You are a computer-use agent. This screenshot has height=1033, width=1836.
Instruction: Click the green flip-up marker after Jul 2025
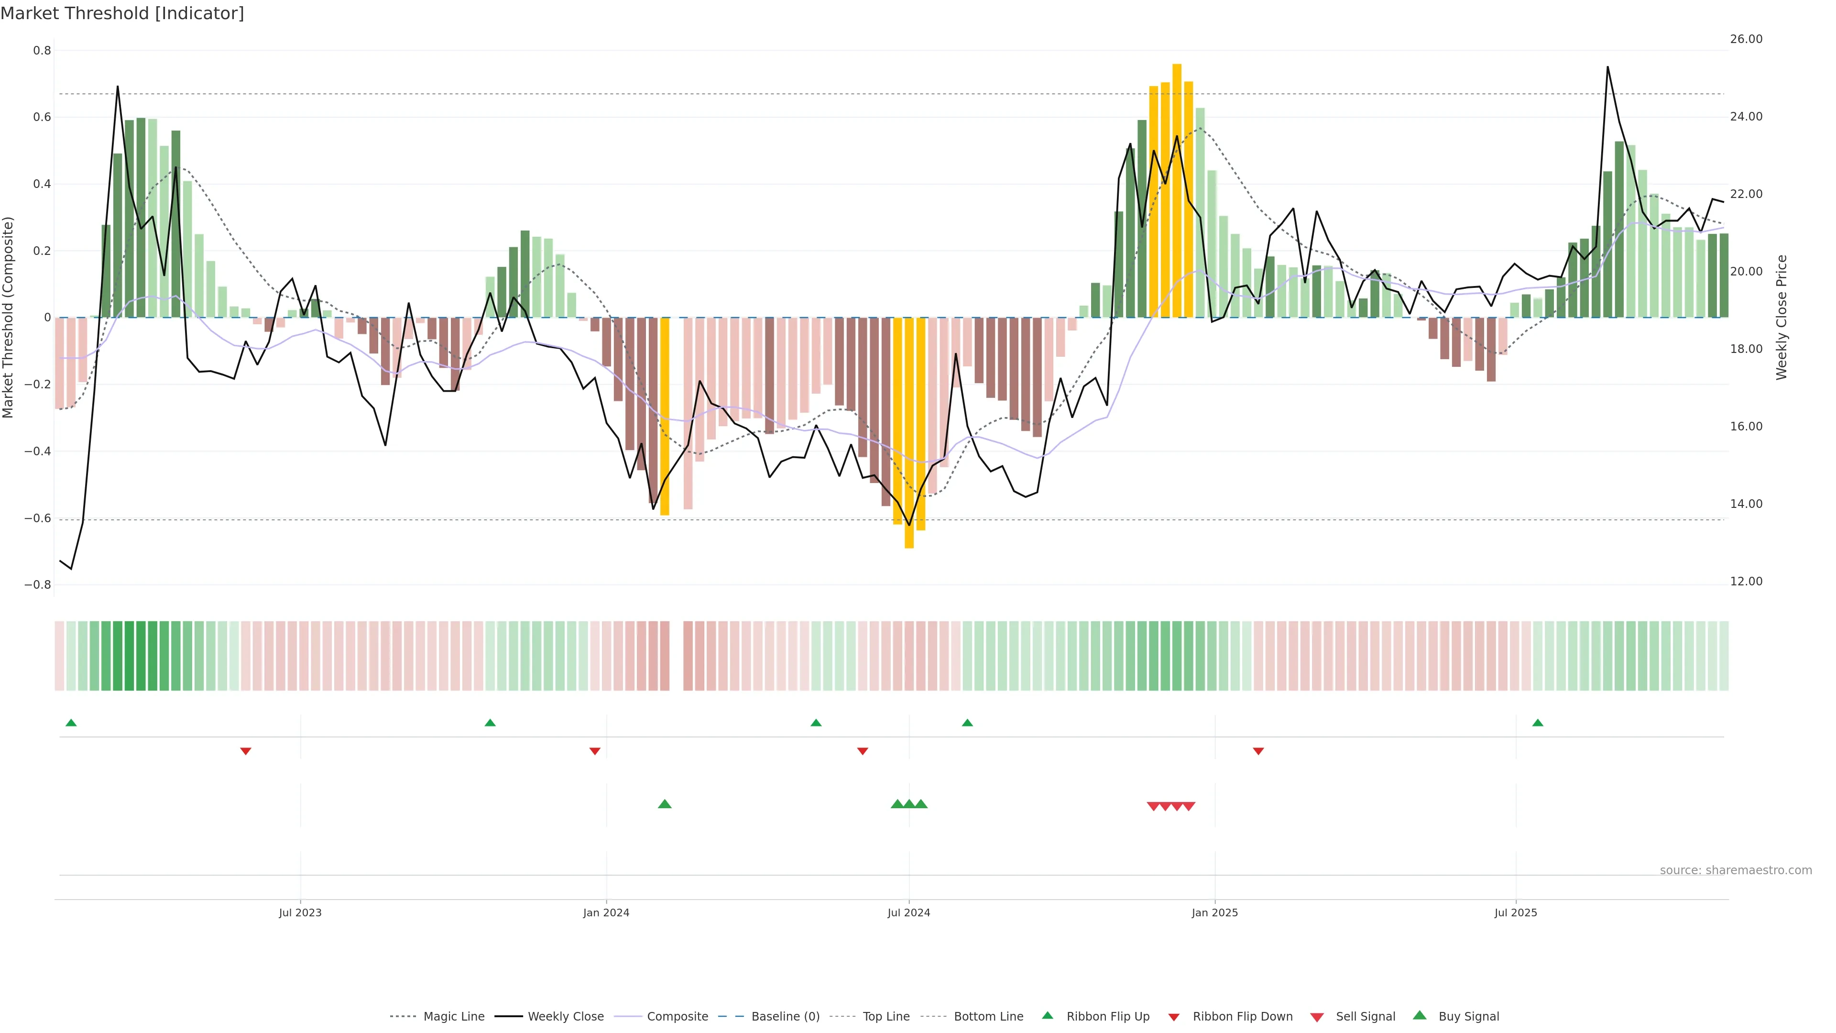[1537, 723]
